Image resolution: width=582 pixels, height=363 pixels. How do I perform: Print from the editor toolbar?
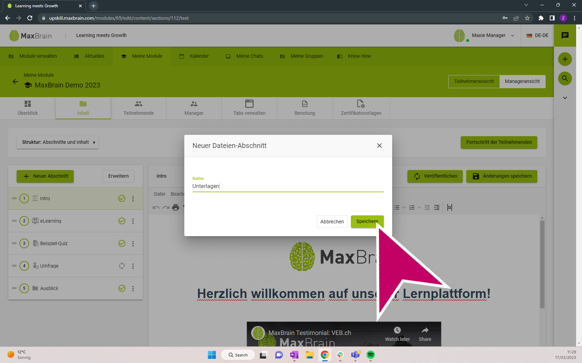pos(176,207)
